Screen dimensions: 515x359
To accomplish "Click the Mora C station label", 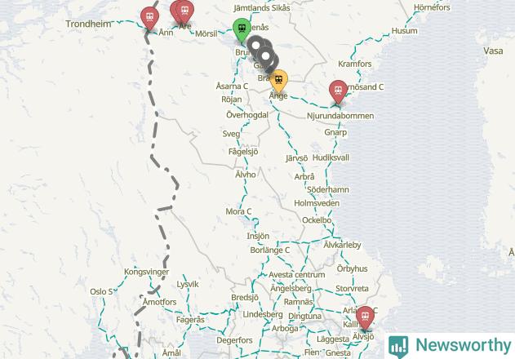I will [x=239, y=211].
